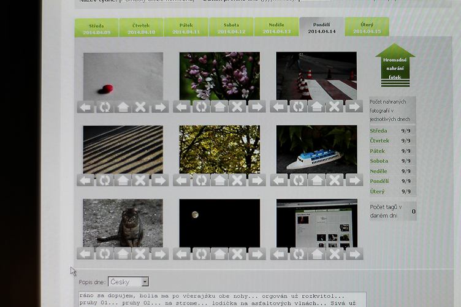Rotate the lilac flowers photo

[202, 107]
